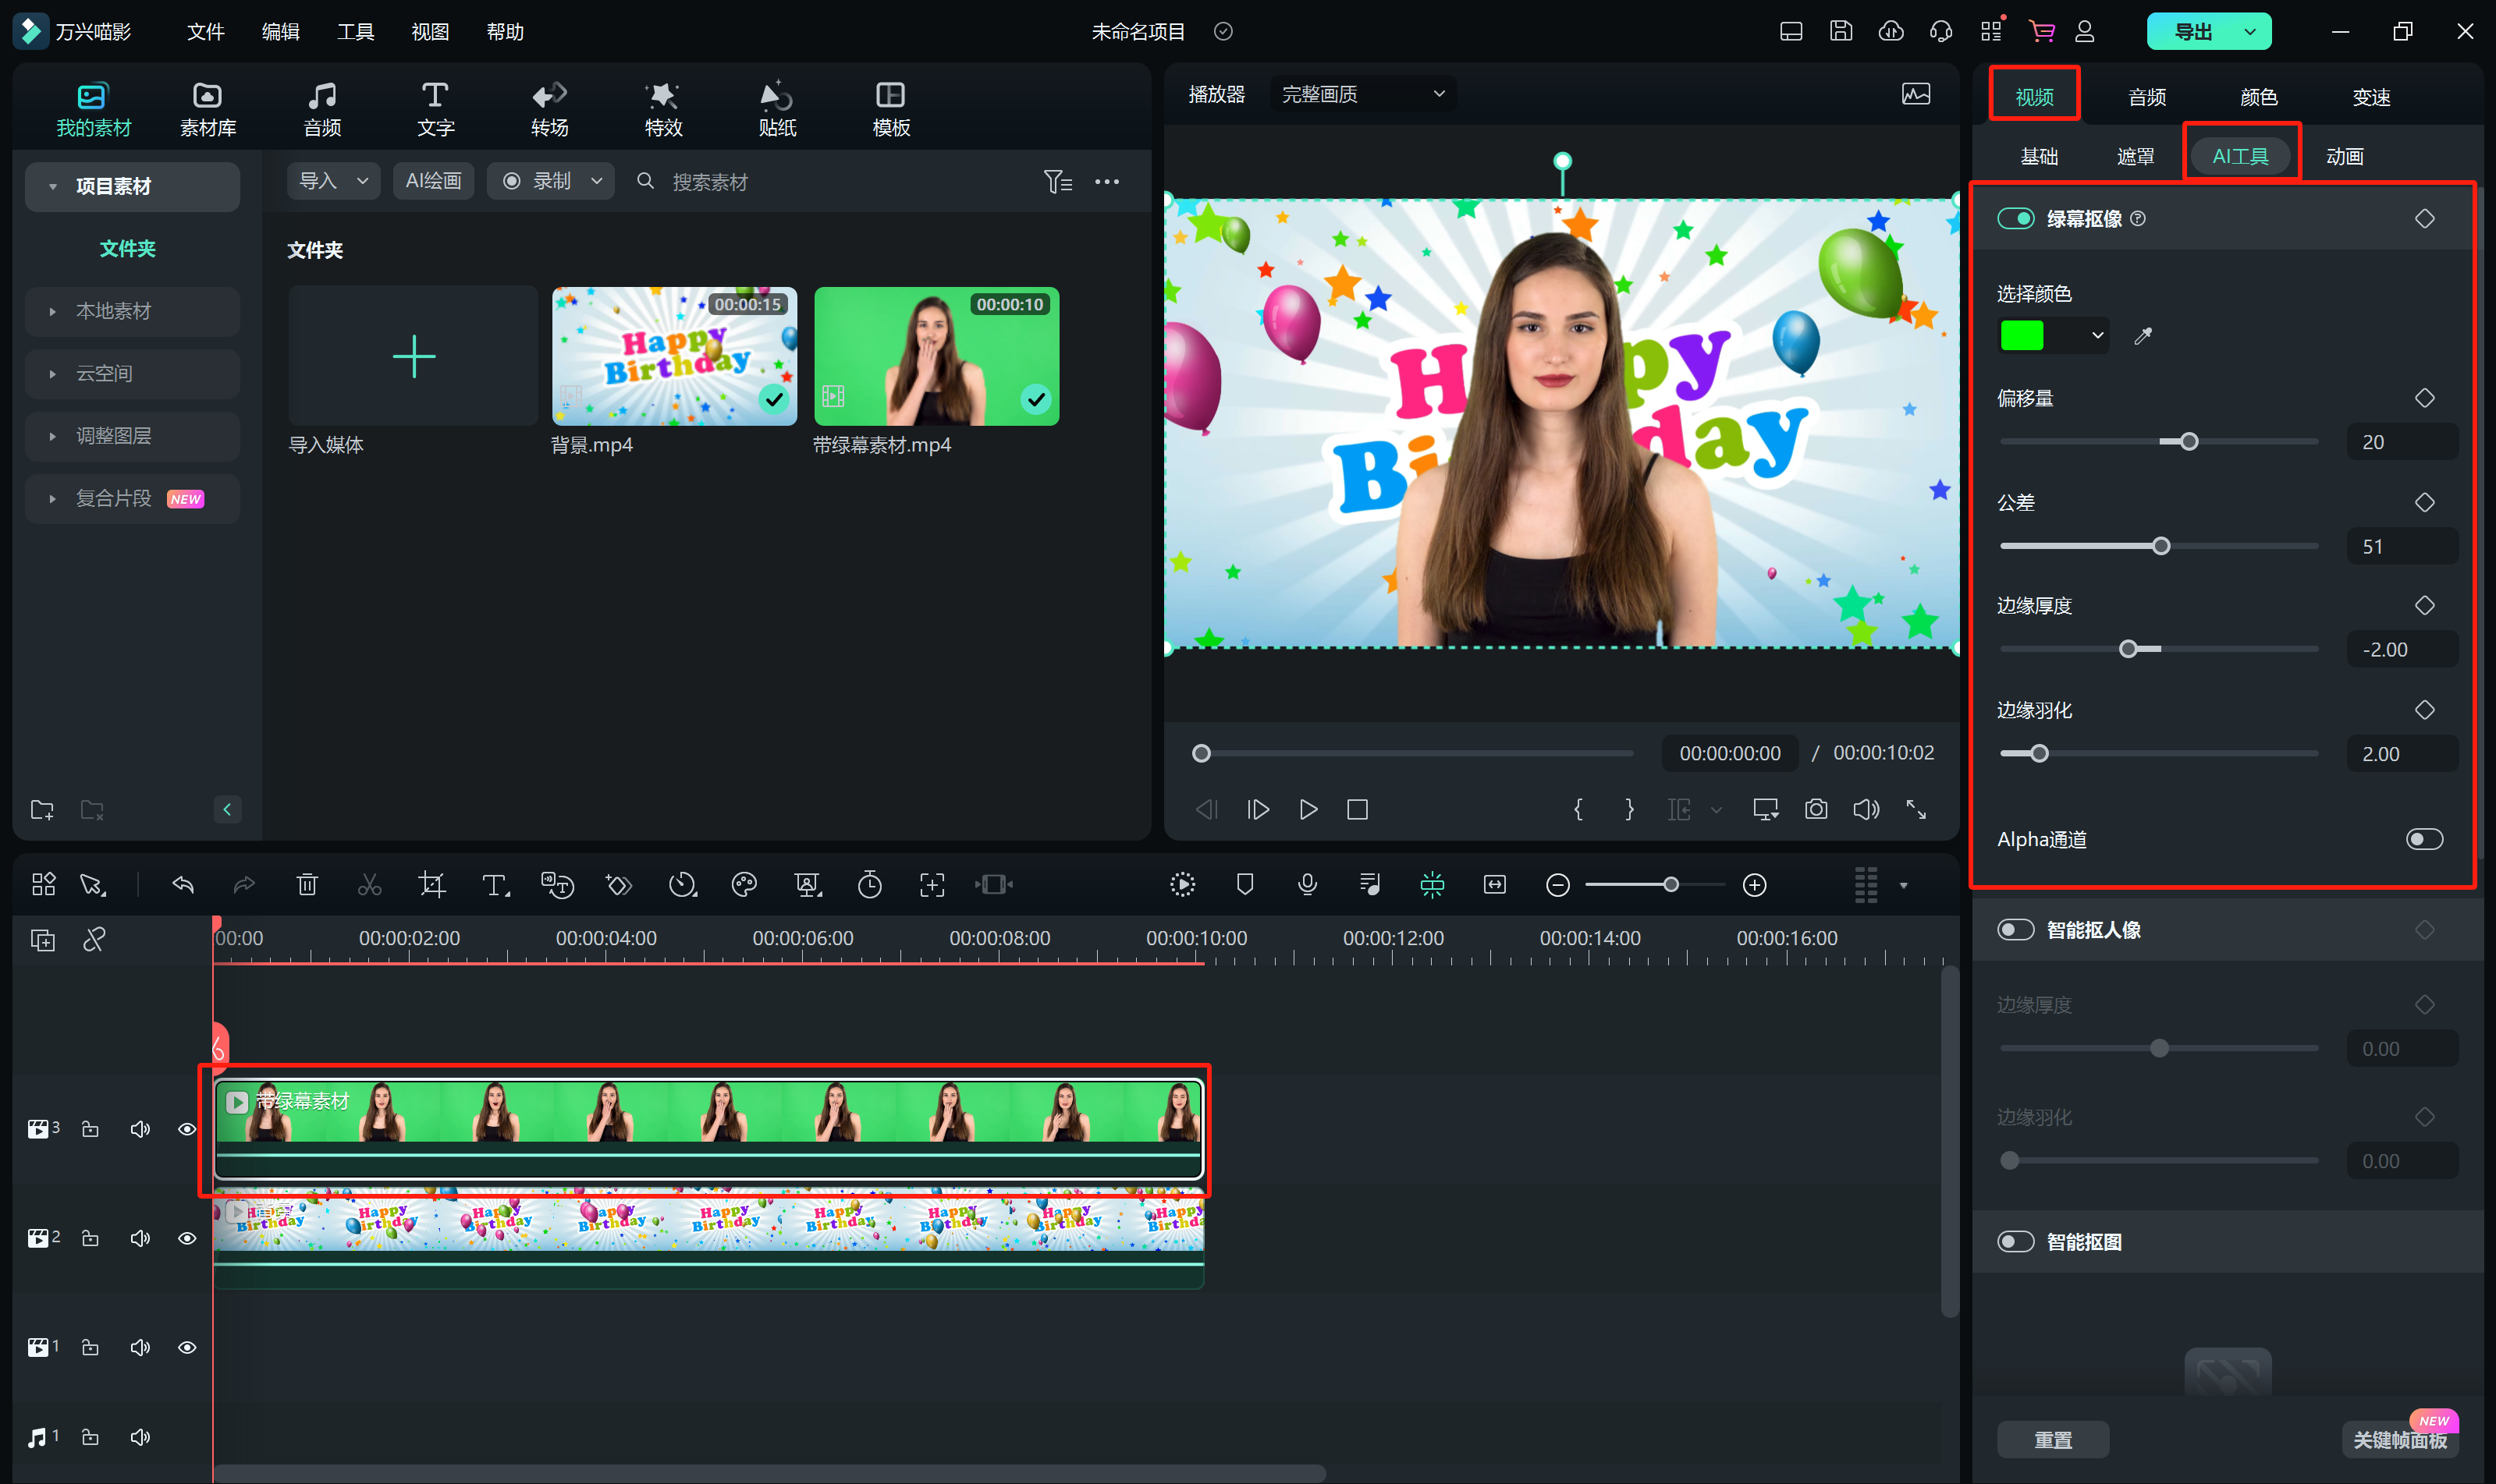Open the Stickers (贴纸) panel

pyautogui.click(x=776, y=108)
